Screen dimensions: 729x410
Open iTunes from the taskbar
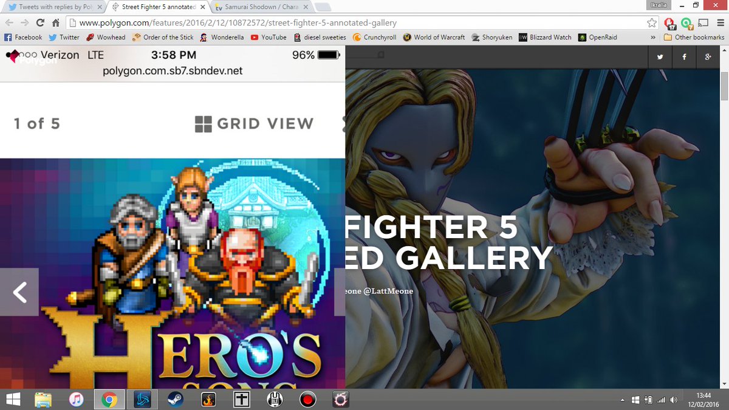pos(76,399)
